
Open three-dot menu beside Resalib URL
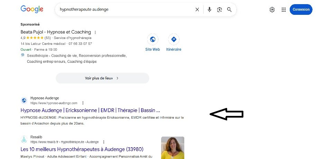pos(104,142)
